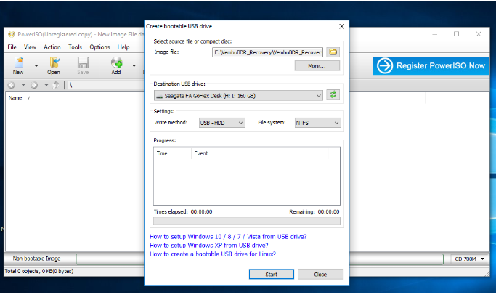The height and width of the screenshot is (295, 496).
Task: Click the Start button
Action: 272,275
